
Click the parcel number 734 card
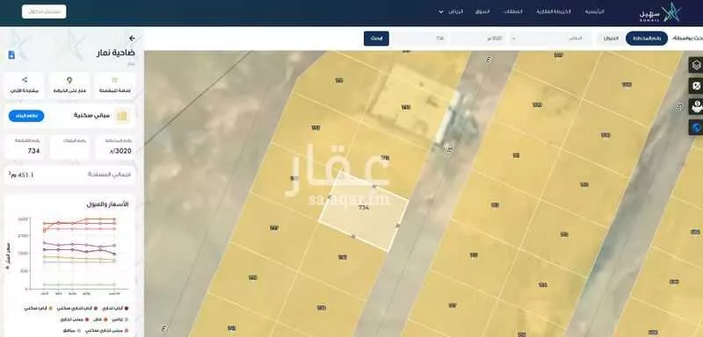[25, 147]
